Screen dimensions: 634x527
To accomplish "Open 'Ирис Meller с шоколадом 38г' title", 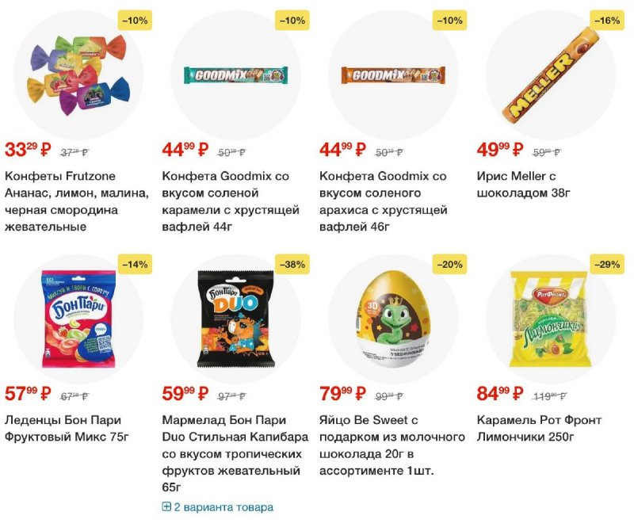I will tap(523, 185).
